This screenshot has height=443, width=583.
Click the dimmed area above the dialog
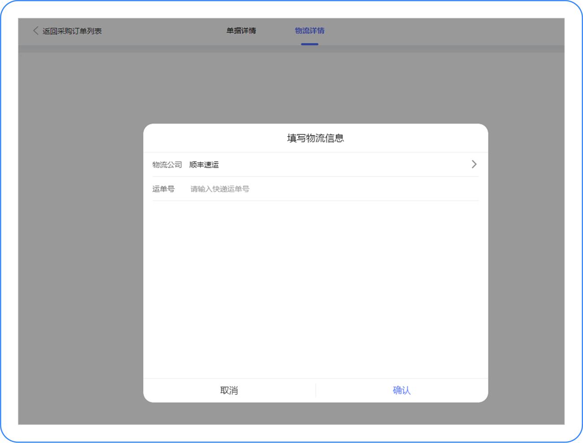point(315,88)
